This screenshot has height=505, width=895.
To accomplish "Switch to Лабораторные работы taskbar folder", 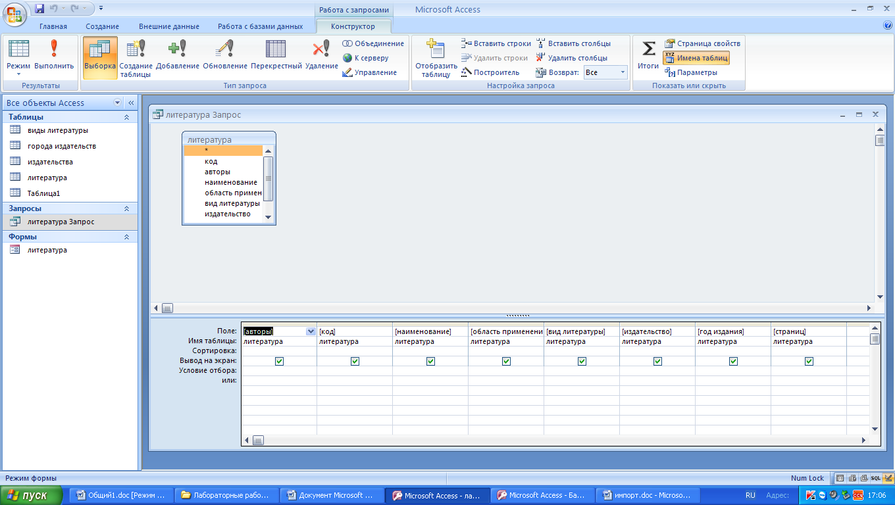I will 227,496.
